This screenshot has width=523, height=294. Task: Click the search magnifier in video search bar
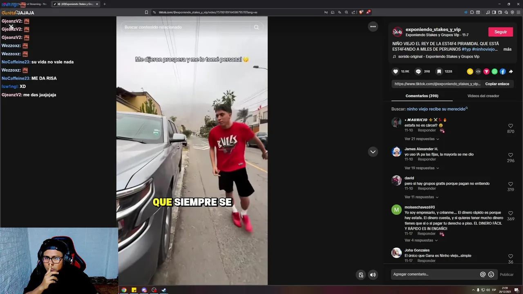[x=256, y=27]
